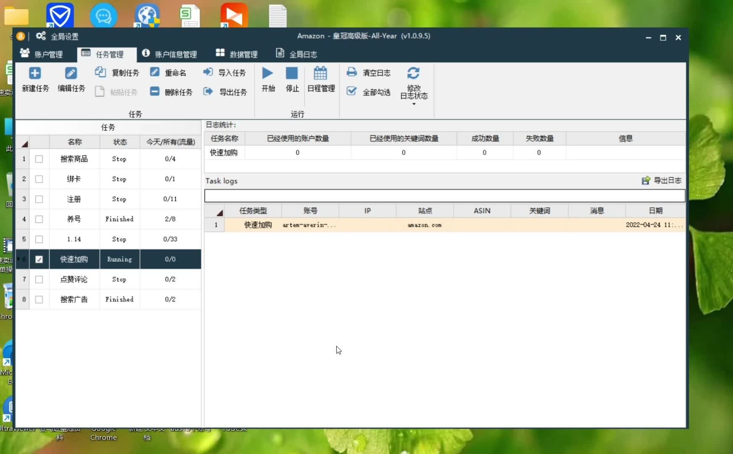Image resolution: width=733 pixels, height=454 pixels.
Task: Check the box for task 1.14
Action: [39, 239]
